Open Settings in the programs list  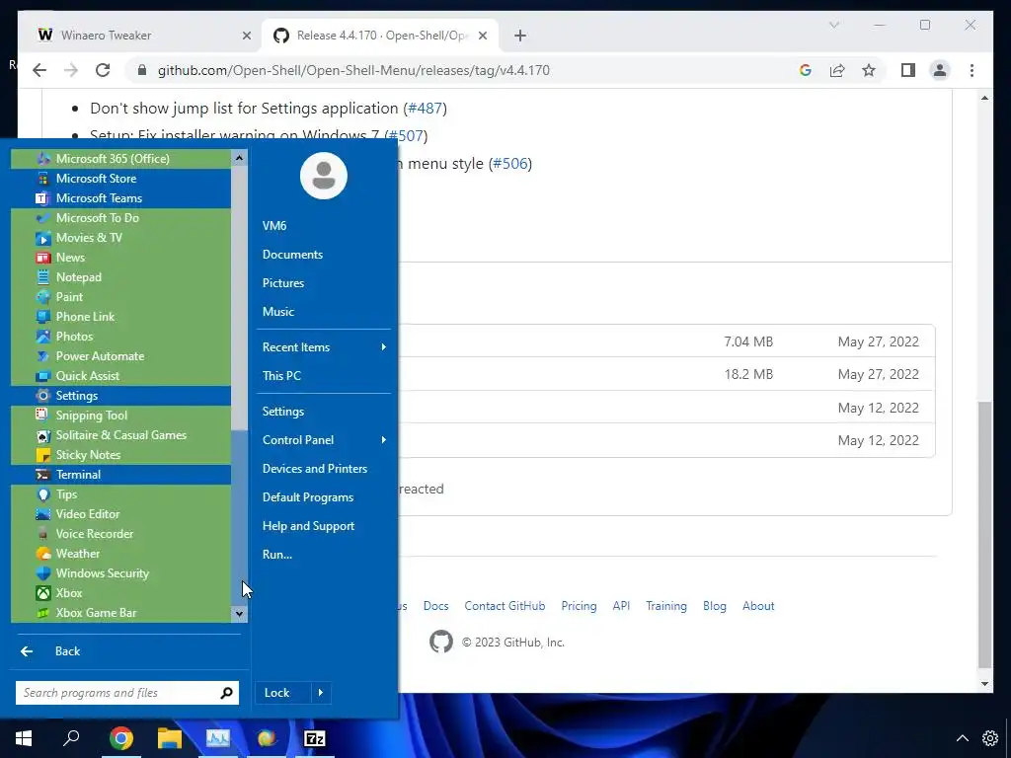pyautogui.click(x=120, y=396)
